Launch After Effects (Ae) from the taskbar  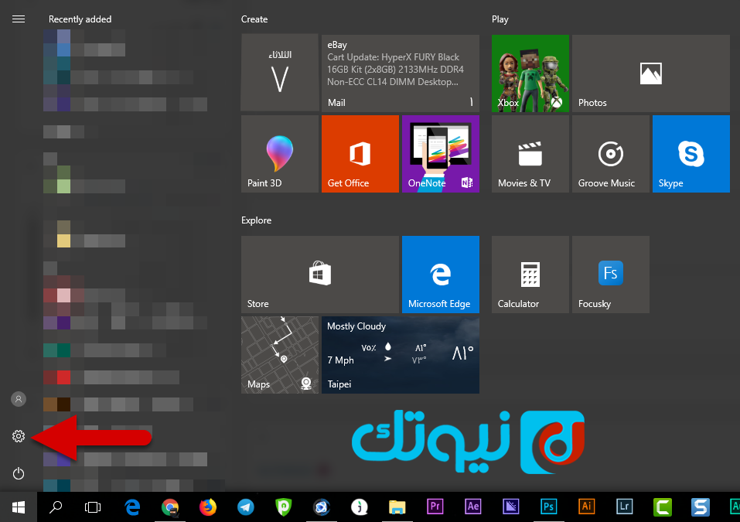coord(473,507)
